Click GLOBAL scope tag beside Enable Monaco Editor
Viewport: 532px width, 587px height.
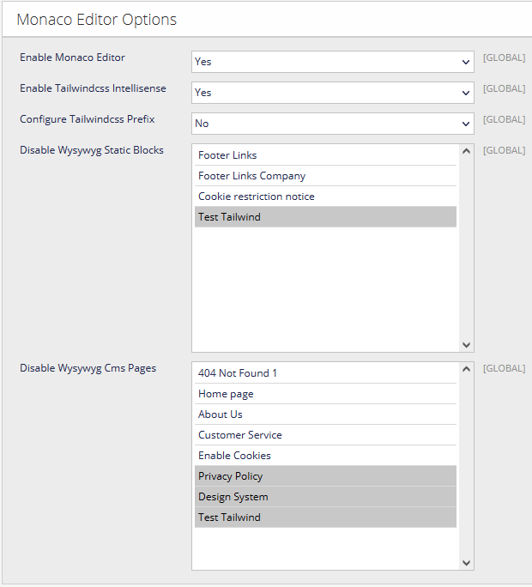(x=504, y=57)
